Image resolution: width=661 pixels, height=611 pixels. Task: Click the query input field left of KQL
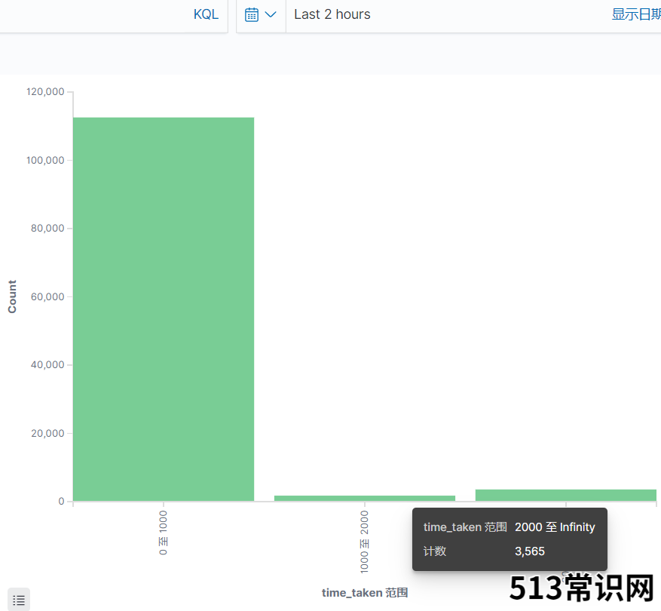[x=90, y=15]
